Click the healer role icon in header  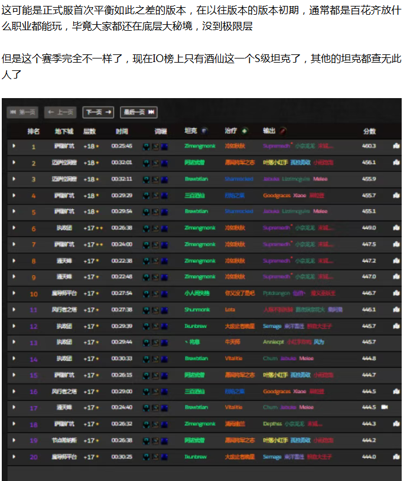tap(245, 131)
